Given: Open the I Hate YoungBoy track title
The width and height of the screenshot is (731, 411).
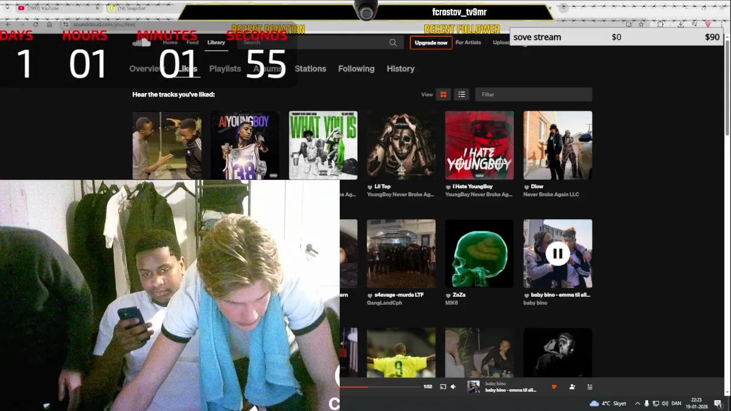Looking at the screenshot, I should 472,187.
